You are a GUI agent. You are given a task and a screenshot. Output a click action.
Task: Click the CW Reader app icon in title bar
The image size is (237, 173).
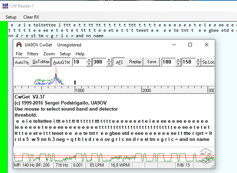pos(5,6)
